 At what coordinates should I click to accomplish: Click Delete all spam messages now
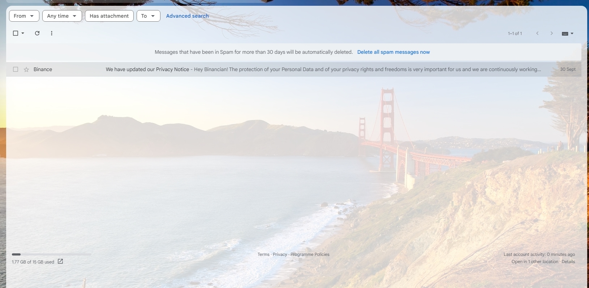[394, 52]
